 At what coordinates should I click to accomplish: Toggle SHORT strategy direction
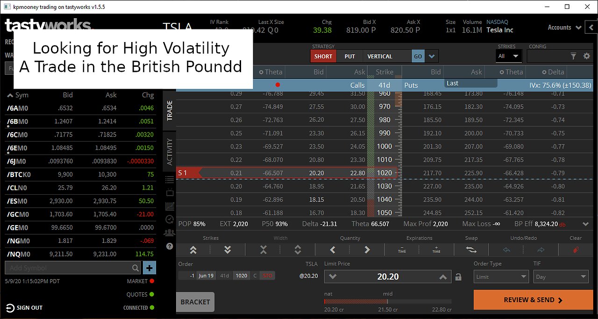(323, 57)
